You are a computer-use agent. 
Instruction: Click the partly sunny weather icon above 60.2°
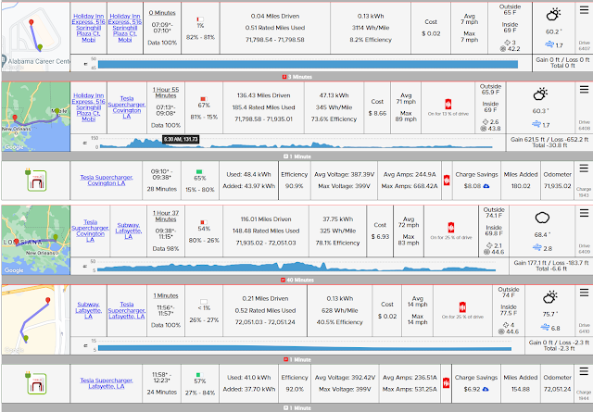[x=553, y=15]
